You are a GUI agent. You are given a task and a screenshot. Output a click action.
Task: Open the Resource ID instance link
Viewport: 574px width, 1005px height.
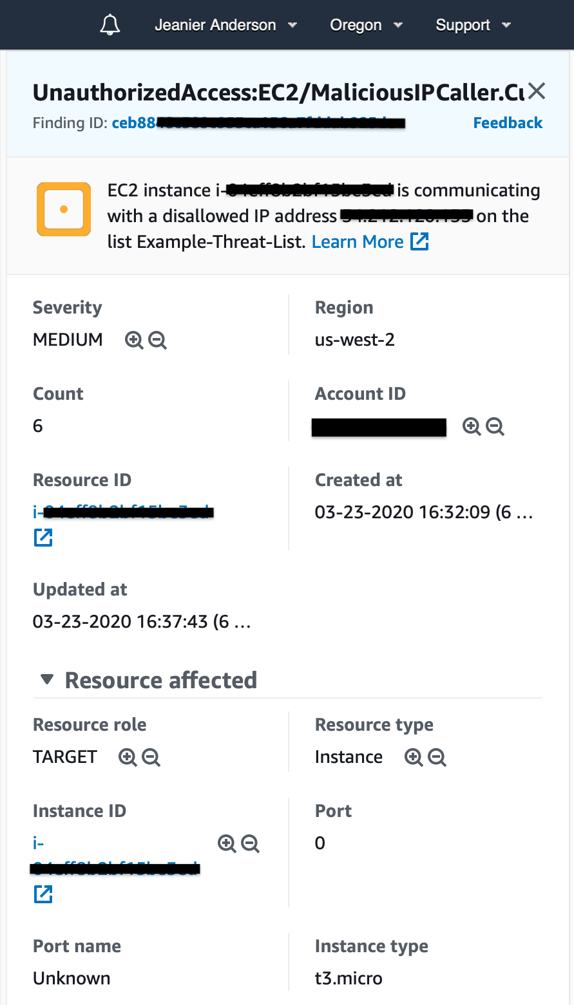[122, 511]
